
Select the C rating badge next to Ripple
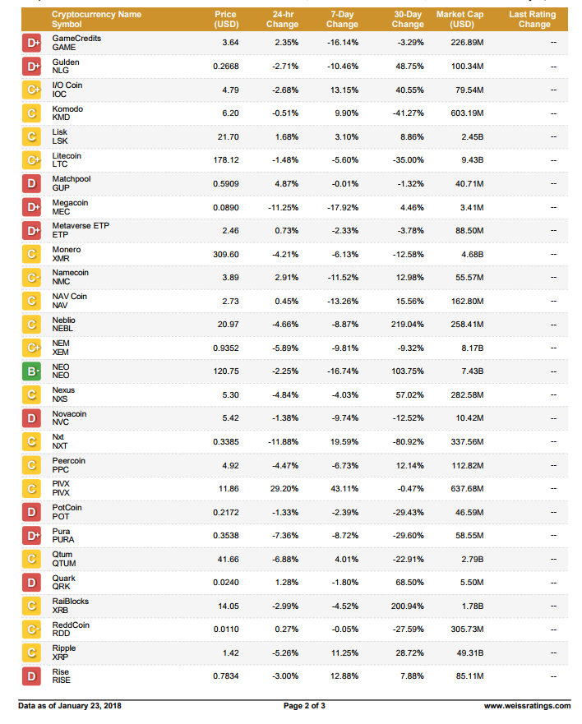pos(31,653)
